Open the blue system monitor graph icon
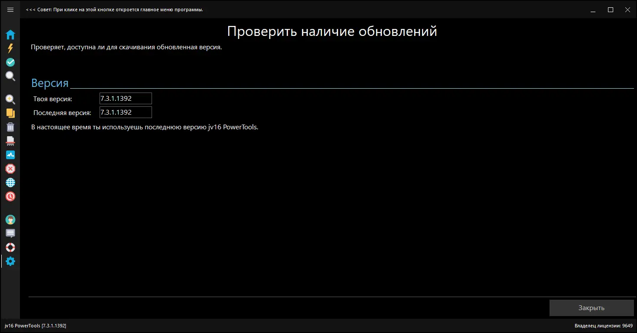The height and width of the screenshot is (333, 637). tap(10, 154)
